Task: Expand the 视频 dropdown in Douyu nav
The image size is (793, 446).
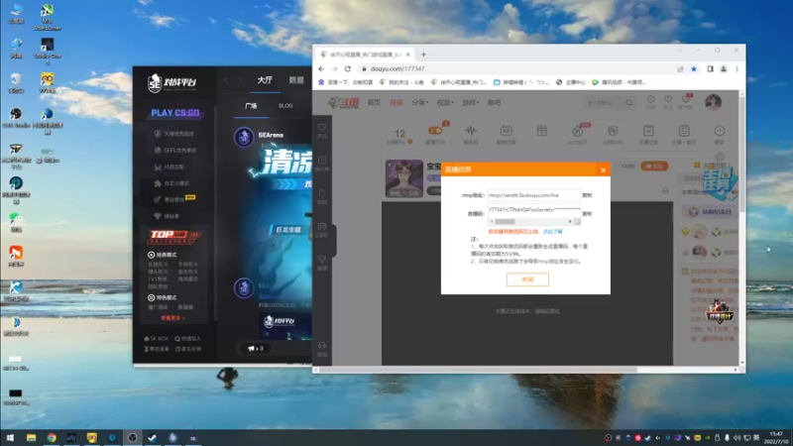Action: pos(445,103)
